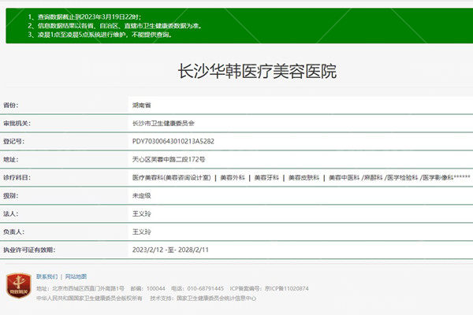Select approving authority 长沙市卫生健康委员会
The height and width of the screenshot is (315, 473).
coord(163,124)
